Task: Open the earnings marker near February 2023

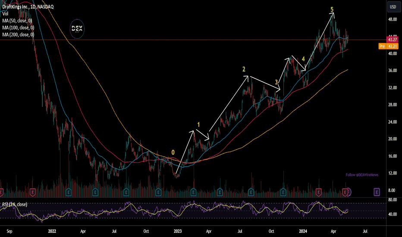Action: click(193, 192)
